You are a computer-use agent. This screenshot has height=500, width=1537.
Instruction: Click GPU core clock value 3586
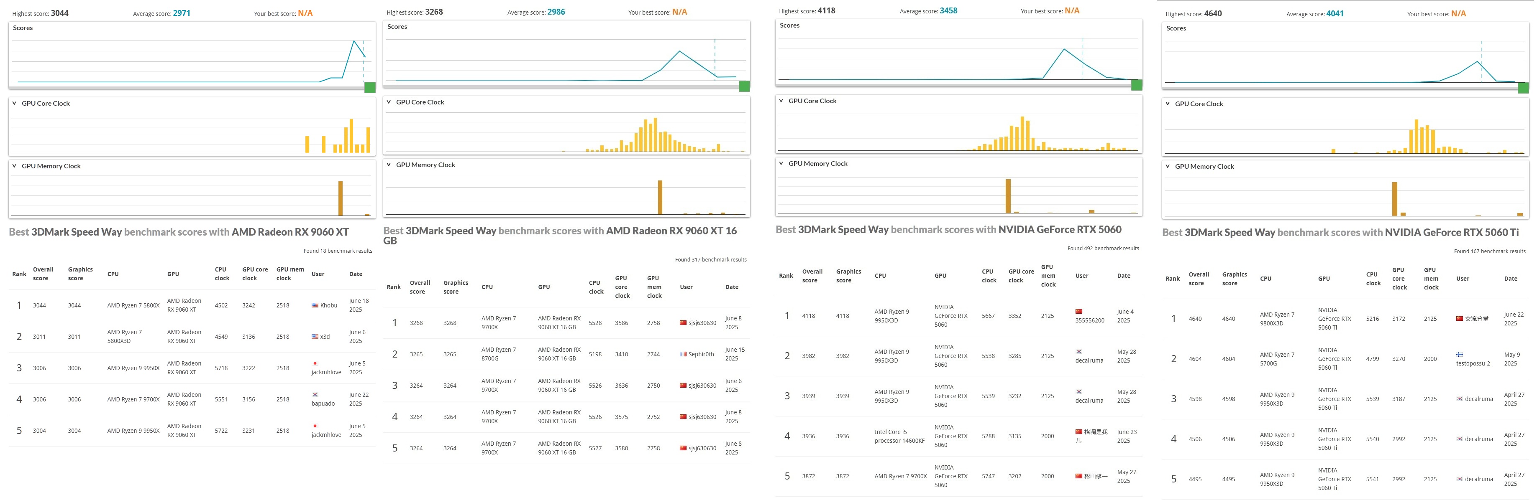622,323
